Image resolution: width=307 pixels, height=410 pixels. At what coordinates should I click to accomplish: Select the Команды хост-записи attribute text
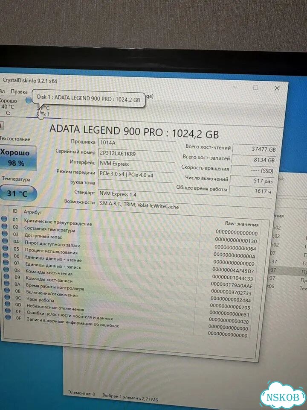[49, 279]
